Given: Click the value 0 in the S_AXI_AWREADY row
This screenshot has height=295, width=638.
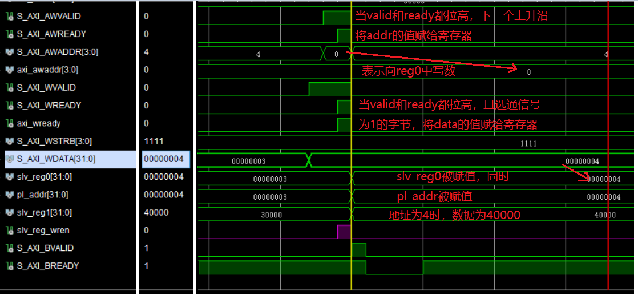Looking at the screenshot, I should pyautogui.click(x=146, y=34).
